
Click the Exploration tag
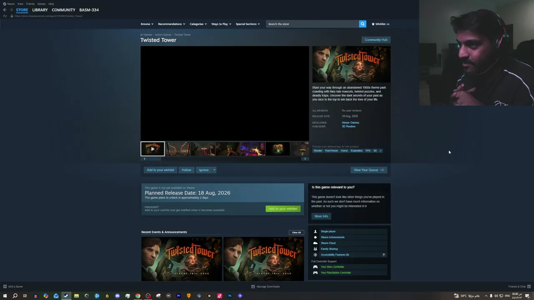point(356,151)
